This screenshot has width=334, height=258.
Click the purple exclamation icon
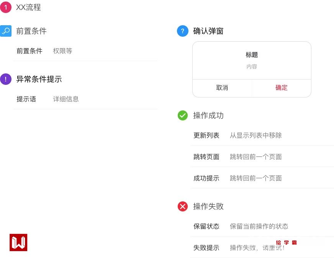pyautogui.click(x=6, y=79)
